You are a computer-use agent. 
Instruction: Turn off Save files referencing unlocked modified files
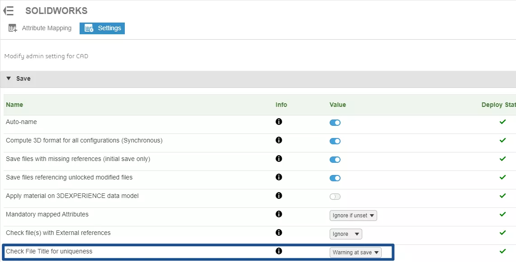(x=335, y=178)
